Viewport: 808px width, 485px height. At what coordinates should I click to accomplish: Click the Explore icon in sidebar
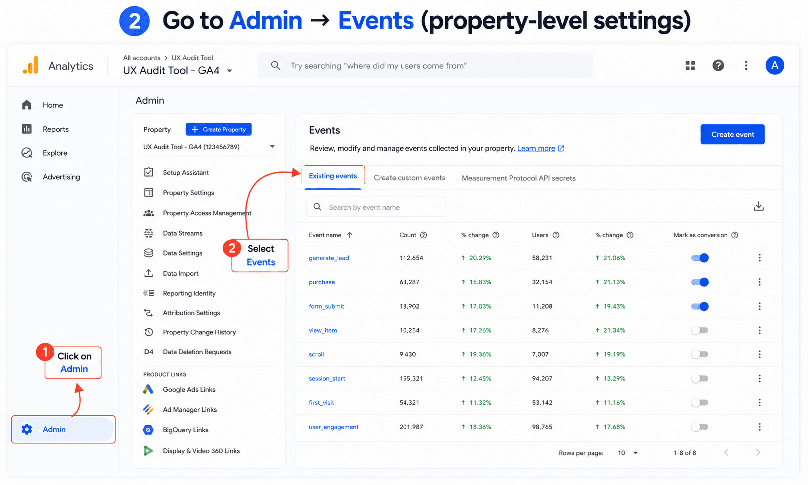point(27,153)
